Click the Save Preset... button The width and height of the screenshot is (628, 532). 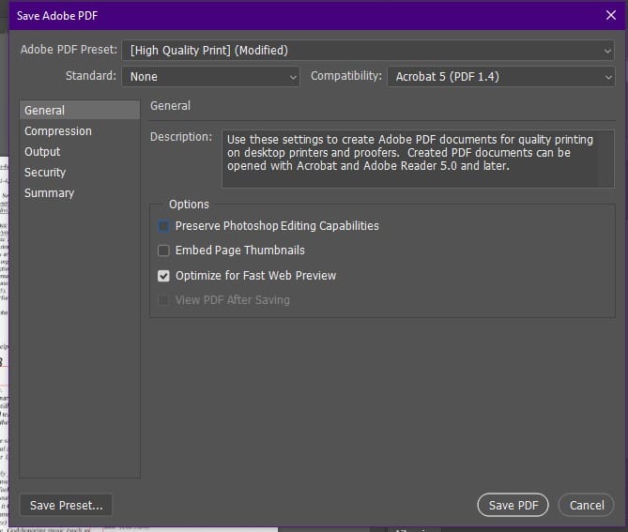pos(66,505)
